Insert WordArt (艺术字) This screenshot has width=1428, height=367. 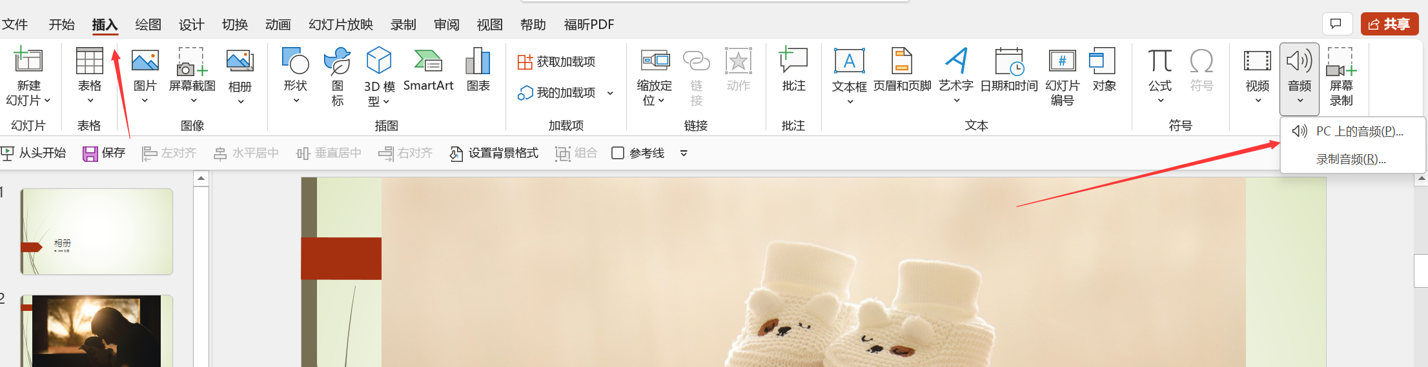956,74
